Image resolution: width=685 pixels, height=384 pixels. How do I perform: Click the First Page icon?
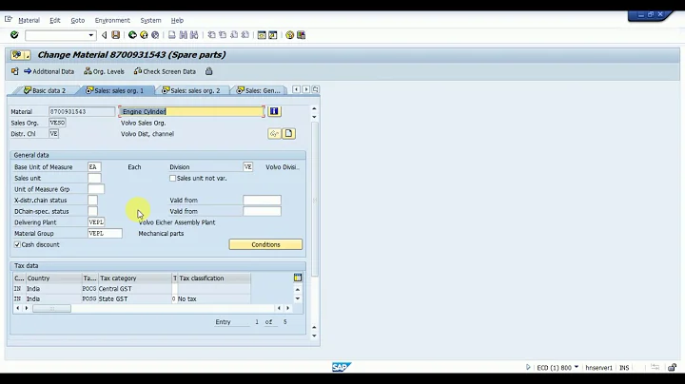[212, 35]
